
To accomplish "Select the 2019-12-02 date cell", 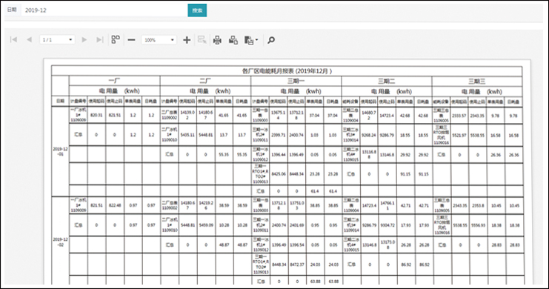I will point(60,242).
